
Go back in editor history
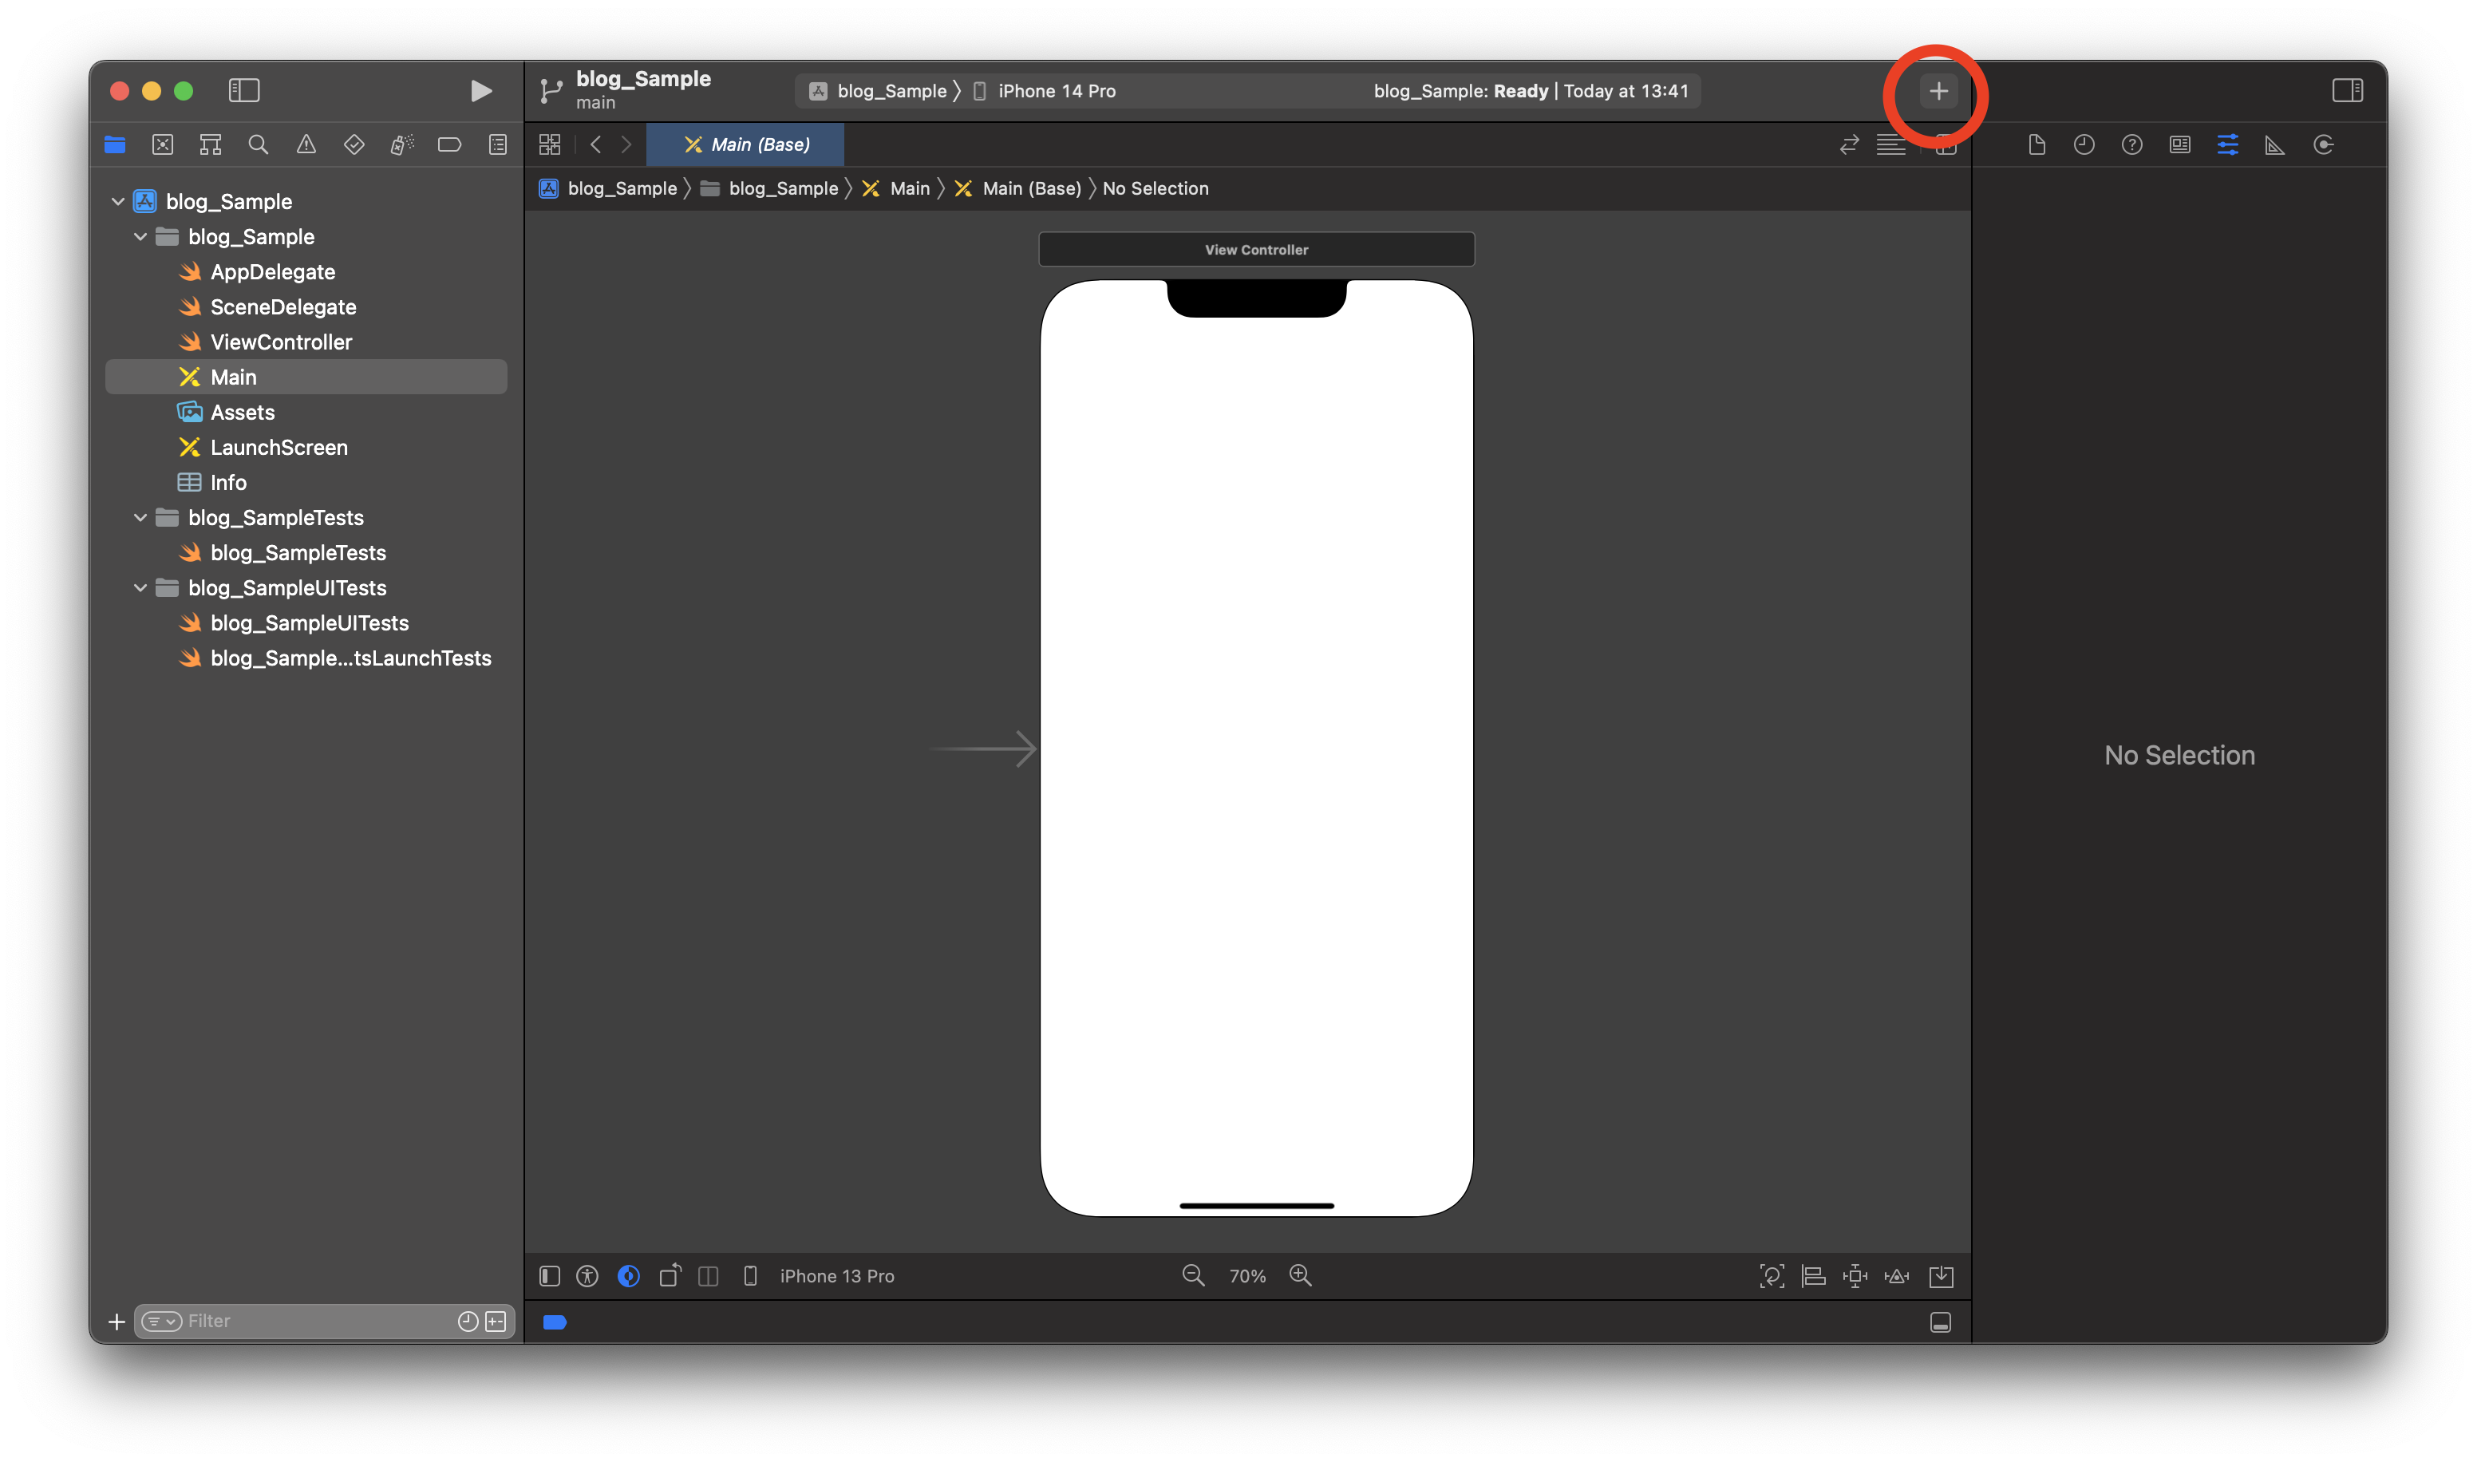595,144
